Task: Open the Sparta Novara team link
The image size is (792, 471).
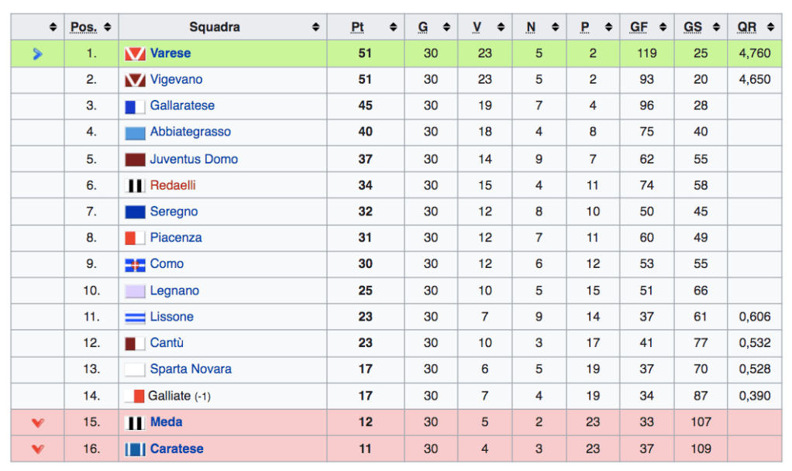Action: 191,370
